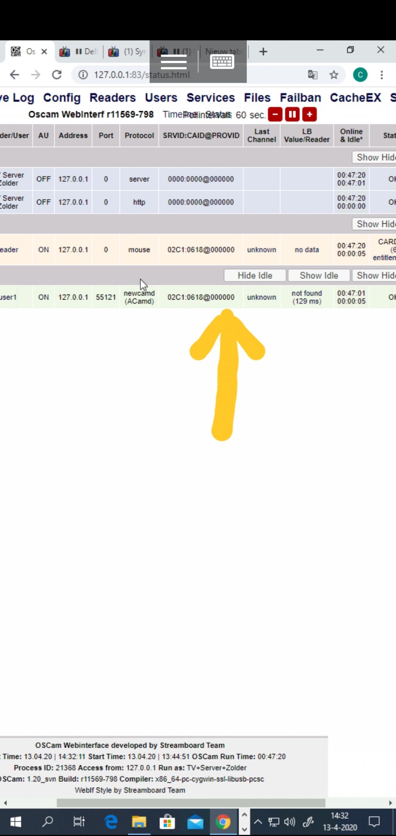
Task: Decrease poll interval with red minus button
Action: pos(275,115)
